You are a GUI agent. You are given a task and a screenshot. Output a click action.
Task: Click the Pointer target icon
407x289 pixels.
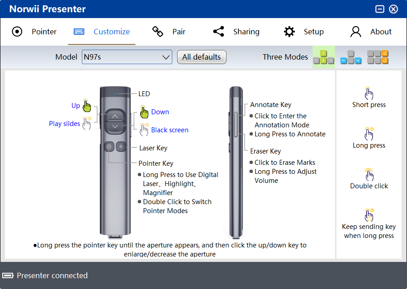tap(17, 32)
